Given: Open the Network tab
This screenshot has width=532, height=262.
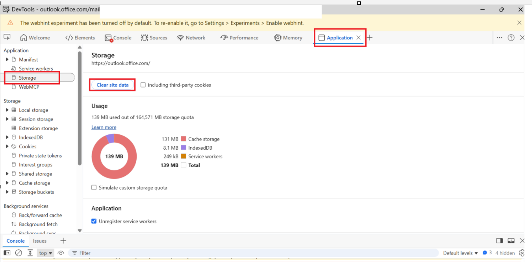Looking at the screenshot, I should point(191,38).
